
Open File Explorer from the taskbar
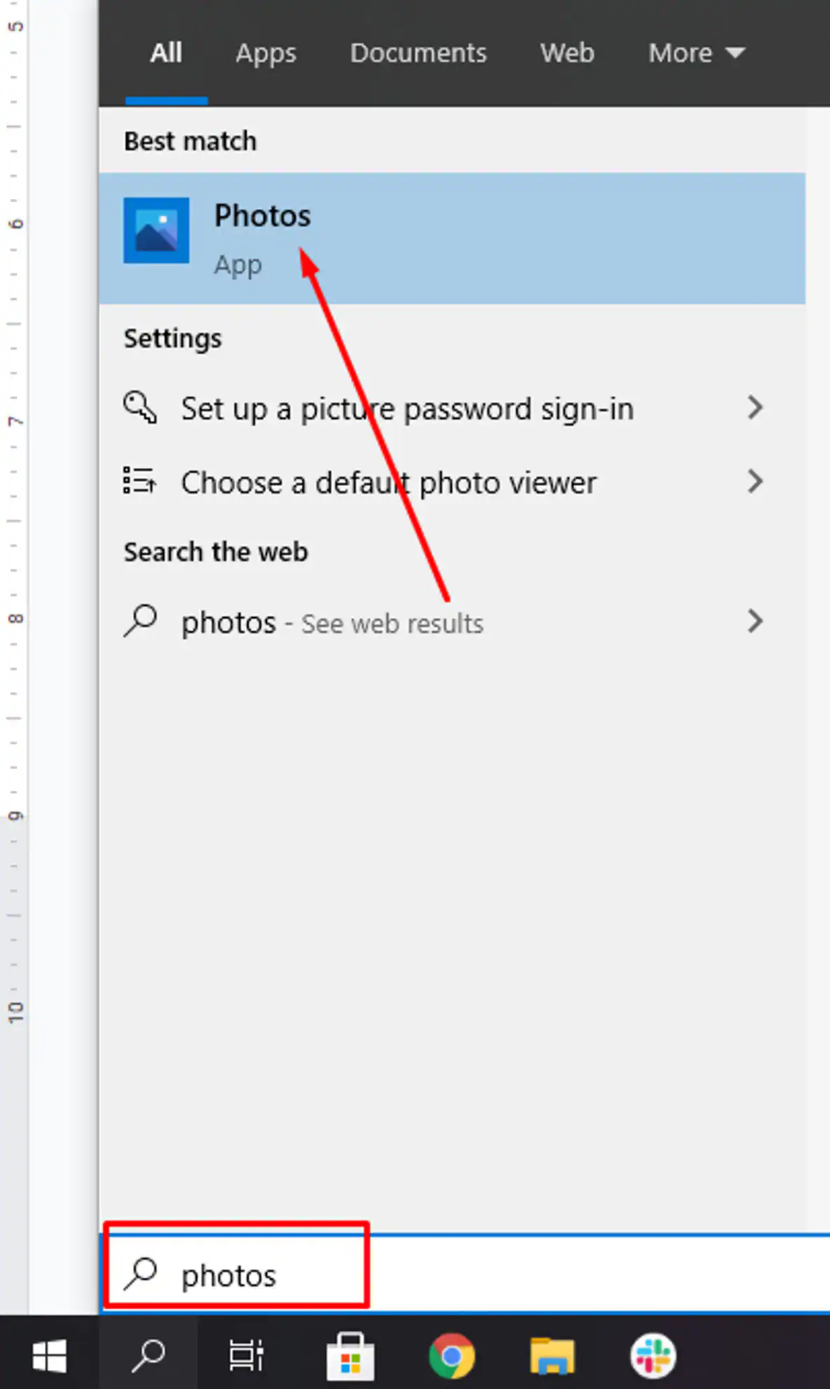click(x=553, y=1355)
